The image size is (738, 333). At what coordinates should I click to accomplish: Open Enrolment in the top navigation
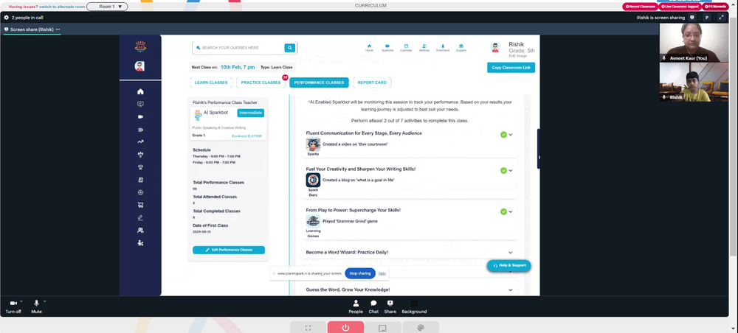tap(443, 47)
